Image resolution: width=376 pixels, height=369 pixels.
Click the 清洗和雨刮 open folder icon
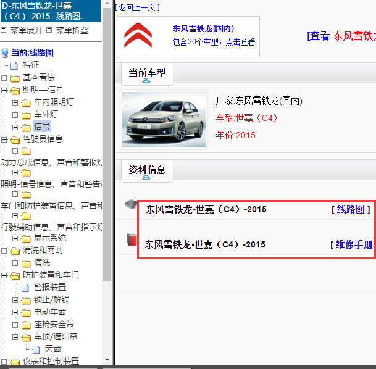[15, 251]
